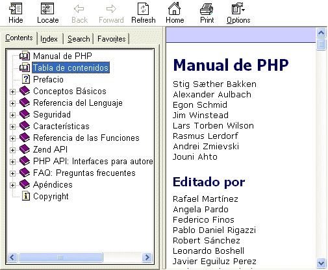Click the editor name Pablo Daniel Rigazzi
The height and width of the screenshot is (270, 328).
(214, 230)
